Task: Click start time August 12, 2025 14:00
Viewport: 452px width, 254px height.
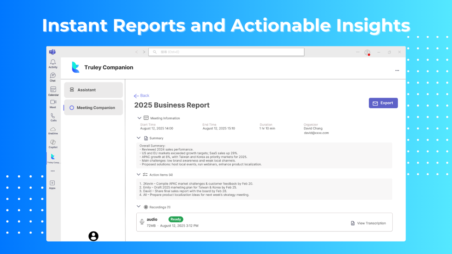Action: [156, 128]
